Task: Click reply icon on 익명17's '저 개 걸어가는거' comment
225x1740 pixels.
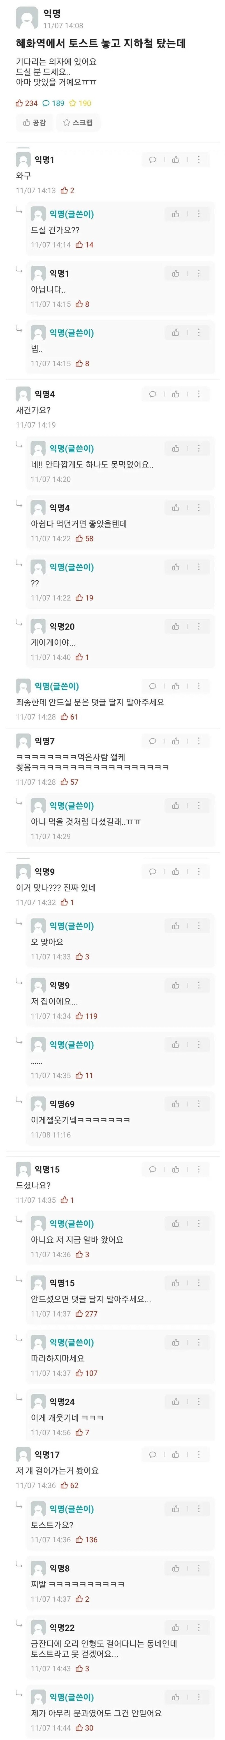Action: 152,1455
